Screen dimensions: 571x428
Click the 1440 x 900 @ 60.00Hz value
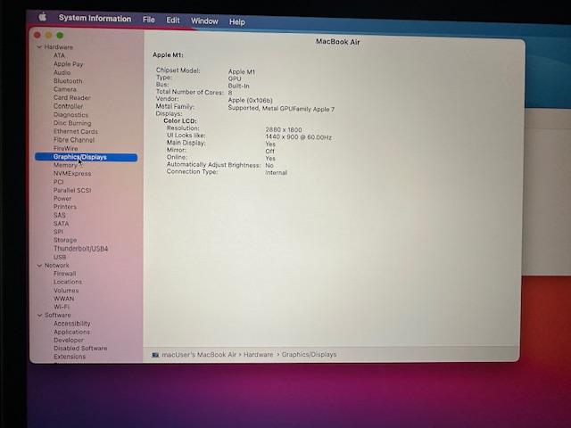point(298,137)
